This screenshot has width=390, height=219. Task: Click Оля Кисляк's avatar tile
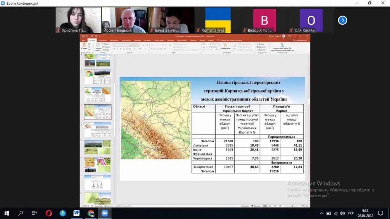coord(311,20)
